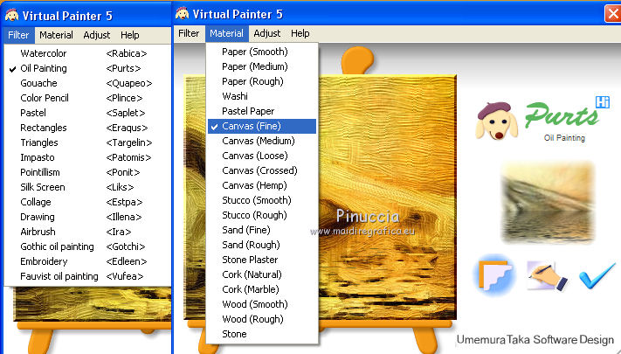Choose Sand (Rough) material
621x354 pixels.
pyautogui.click(x=262, y=245)
